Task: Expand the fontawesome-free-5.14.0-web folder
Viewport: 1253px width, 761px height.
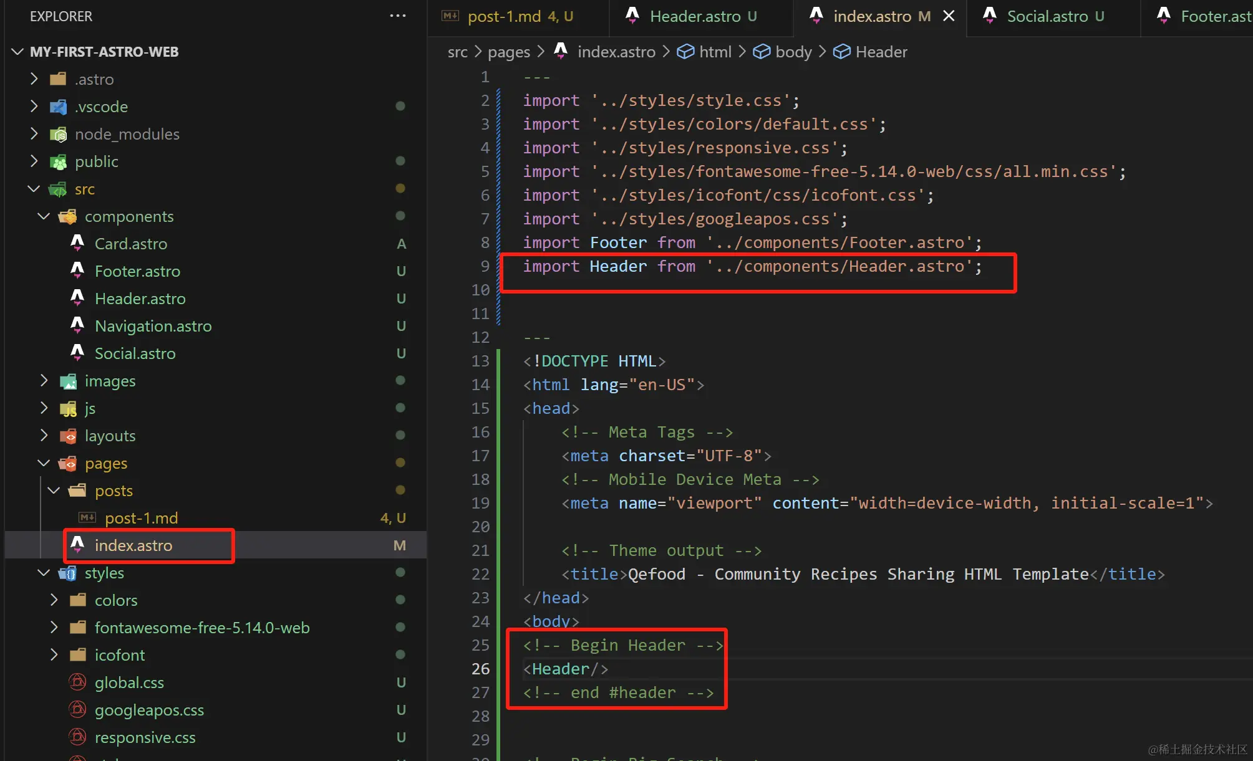Action: (x=54, y=628)
